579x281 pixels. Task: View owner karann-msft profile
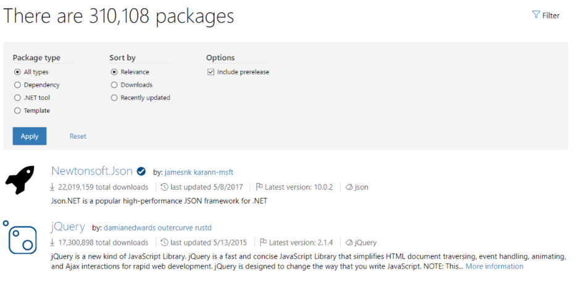click(x=214, y=172)
